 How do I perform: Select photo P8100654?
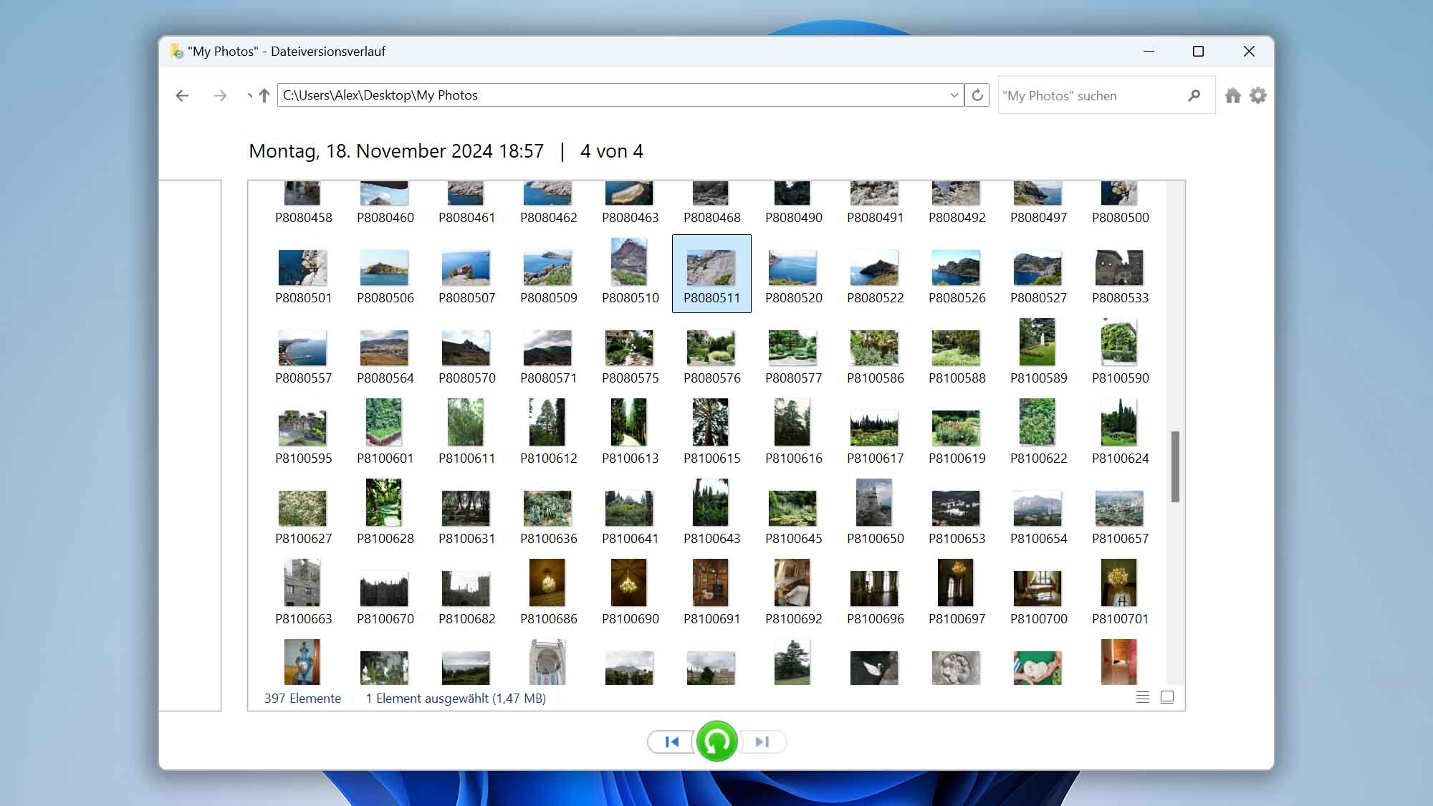(x=1039, y=514)
